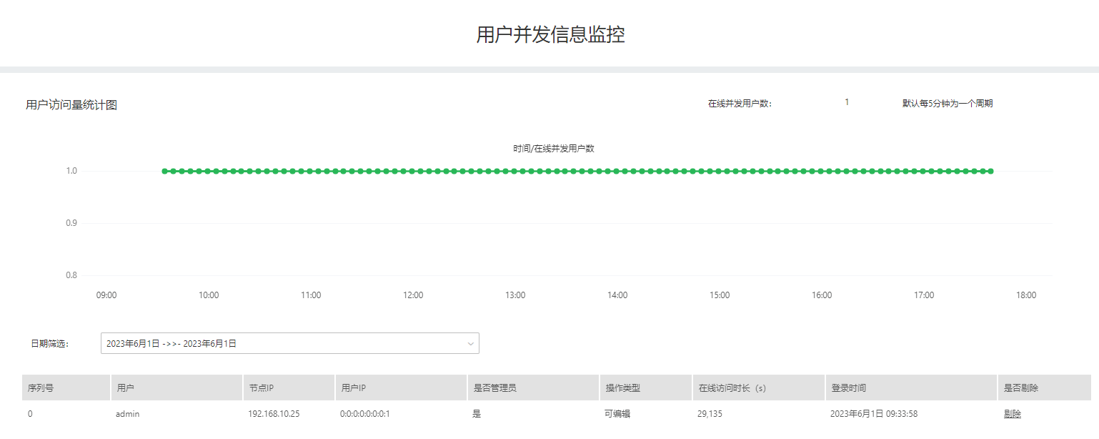Click the 用户访问量统计图 section heading

(71, 104)
